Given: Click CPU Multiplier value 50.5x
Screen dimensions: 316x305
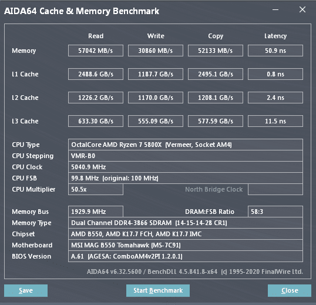Looking at the screenshot, I should coord(96,189).
